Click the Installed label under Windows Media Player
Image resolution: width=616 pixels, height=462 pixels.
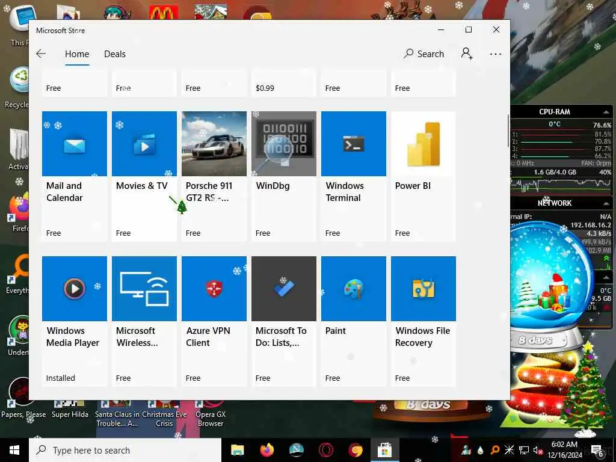click(61, 378)
